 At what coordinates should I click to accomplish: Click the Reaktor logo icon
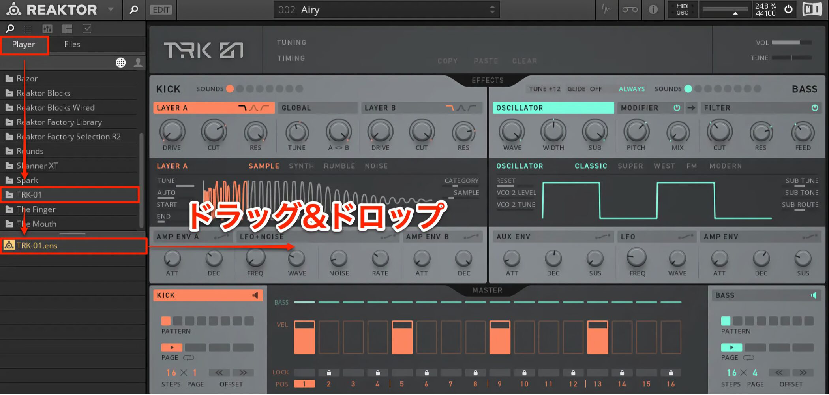[x=13, y=9]
